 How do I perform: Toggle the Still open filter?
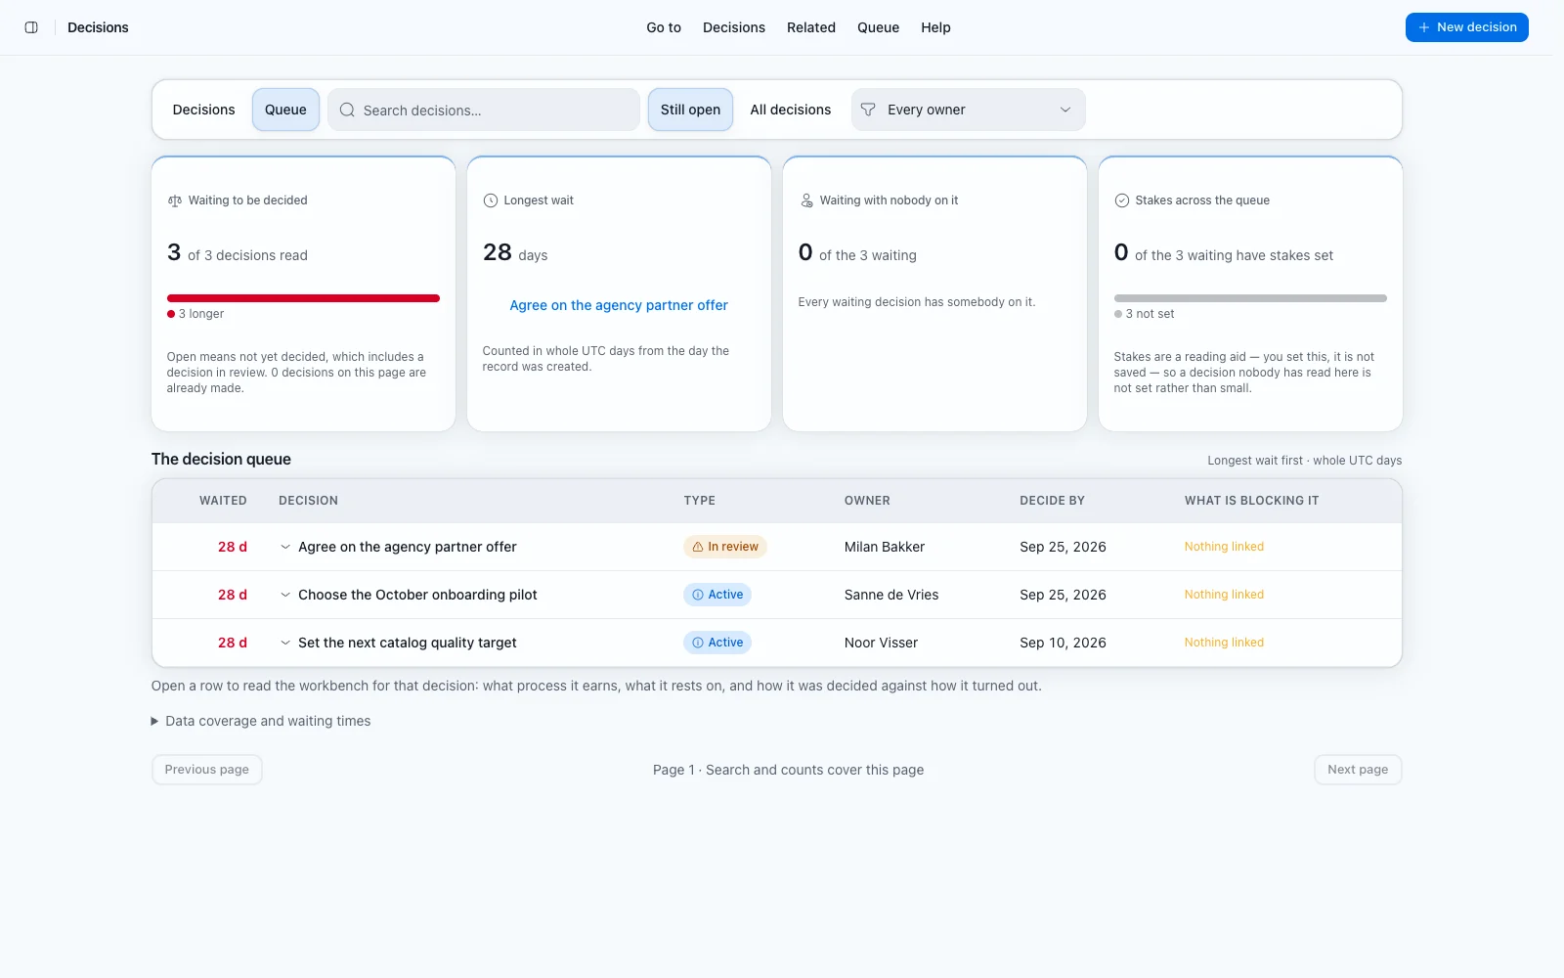[690, 110]
